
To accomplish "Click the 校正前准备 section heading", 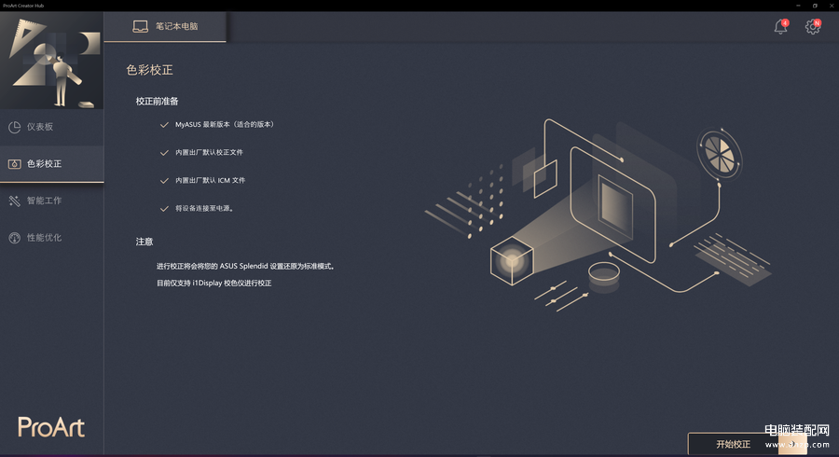I will (157, 101).
